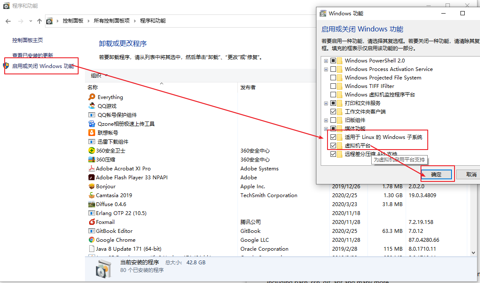Click the address bar control panel icon
Screen dimensions: 480x283
[x=50, y=21]
